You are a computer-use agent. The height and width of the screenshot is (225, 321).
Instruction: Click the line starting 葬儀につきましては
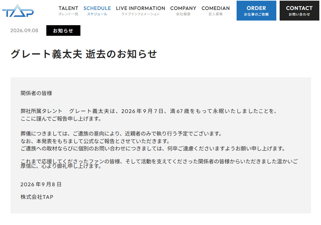click(121, 134)
